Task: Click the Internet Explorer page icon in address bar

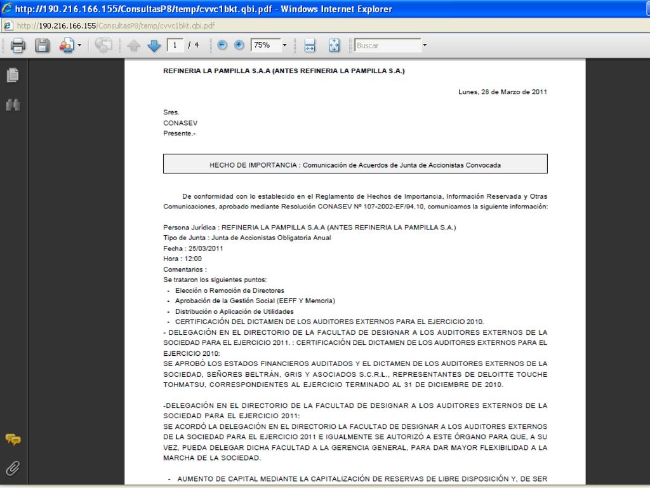Action: [8, 25]
